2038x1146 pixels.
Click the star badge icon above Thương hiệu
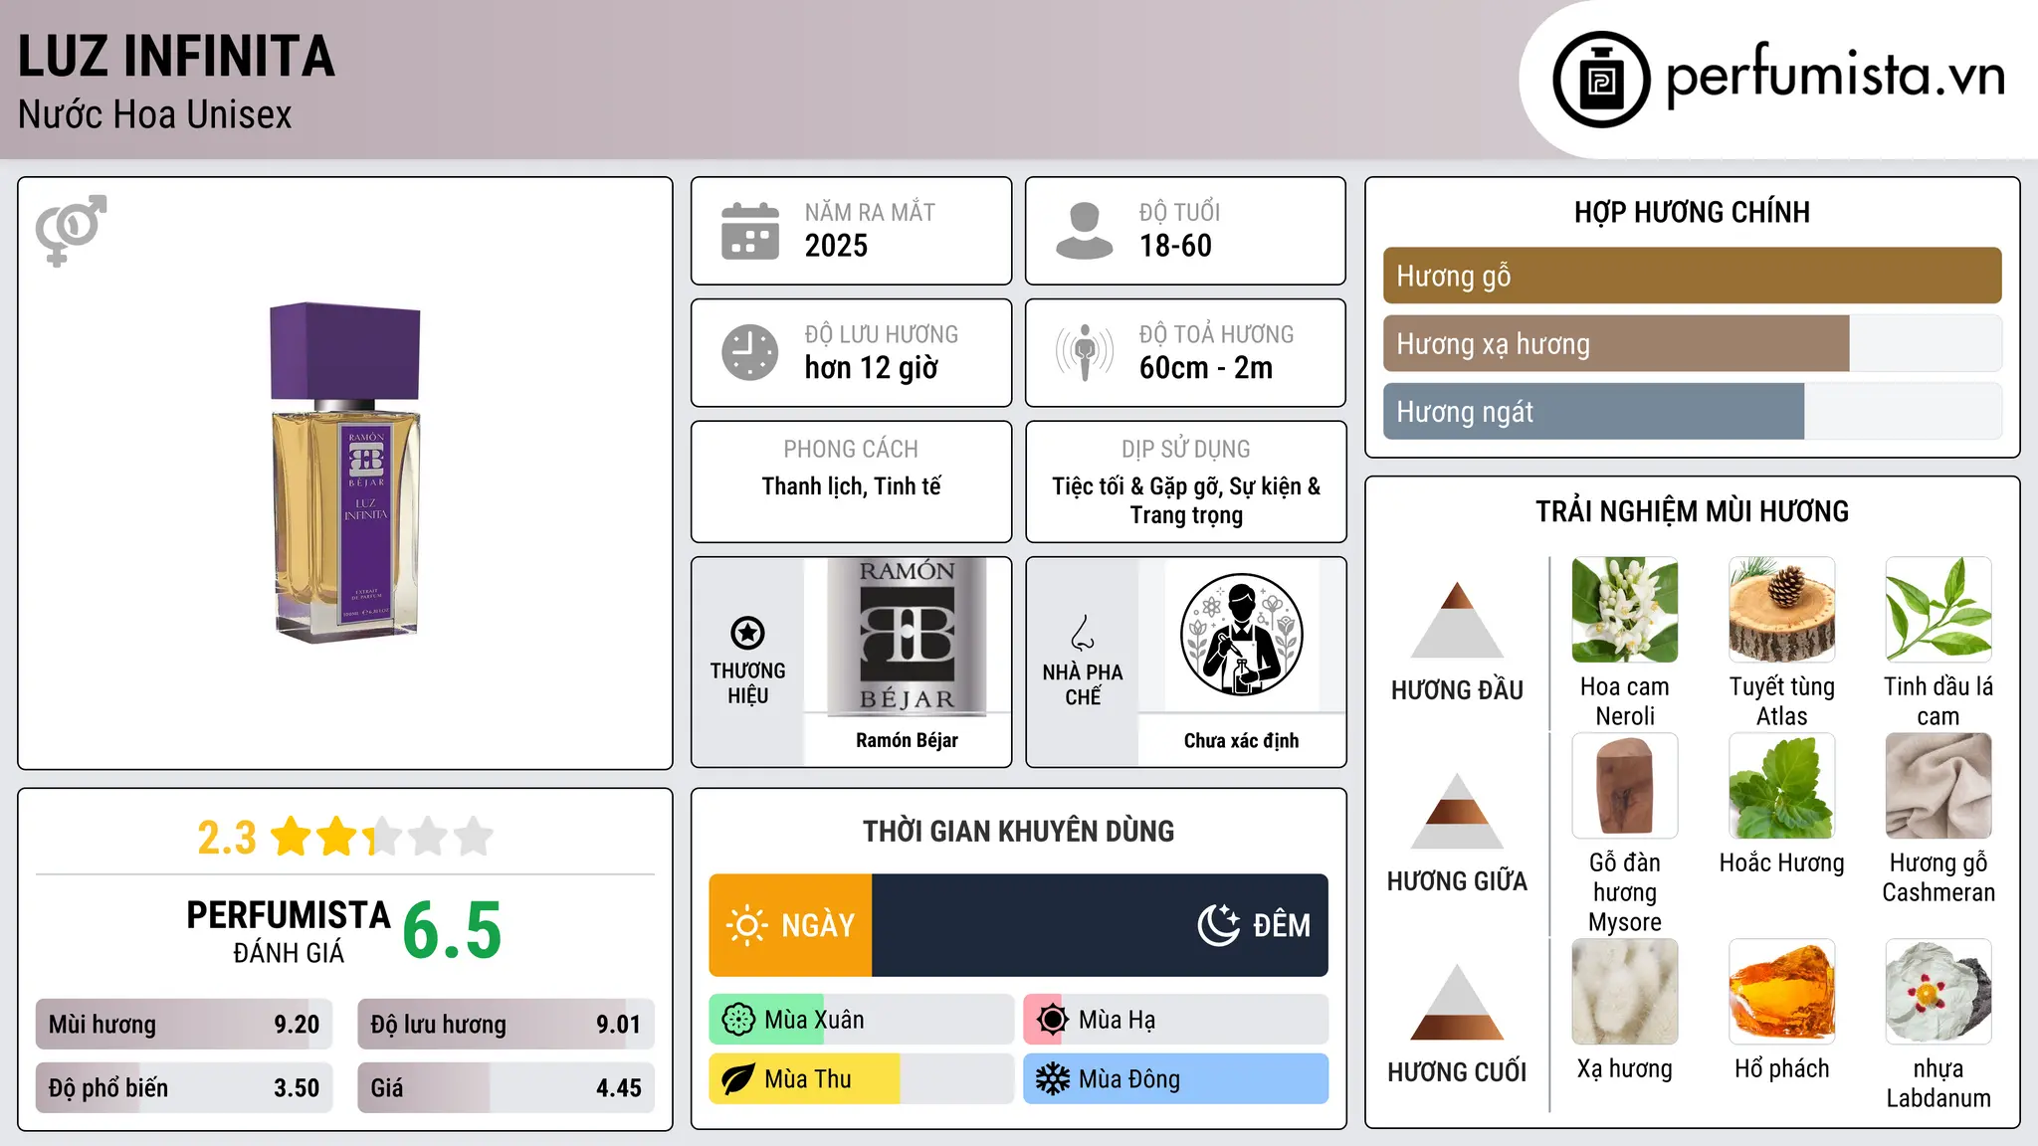click(747, 633)
